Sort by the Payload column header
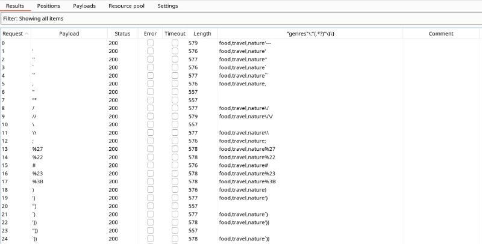The width and height of the screenshot is (482, 244). (69, 34)
